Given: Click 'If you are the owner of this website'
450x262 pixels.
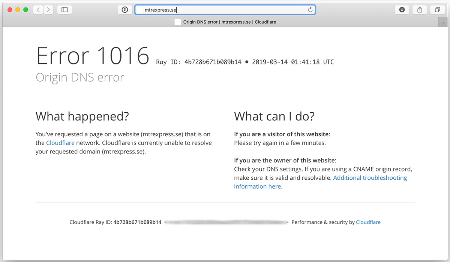Looking at the screenshot, I should (x=285, y=161).
